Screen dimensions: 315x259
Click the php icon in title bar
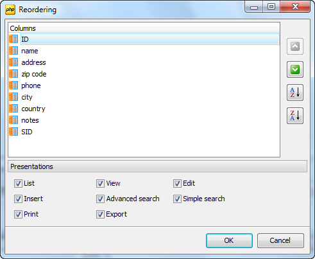coord(10,10)
